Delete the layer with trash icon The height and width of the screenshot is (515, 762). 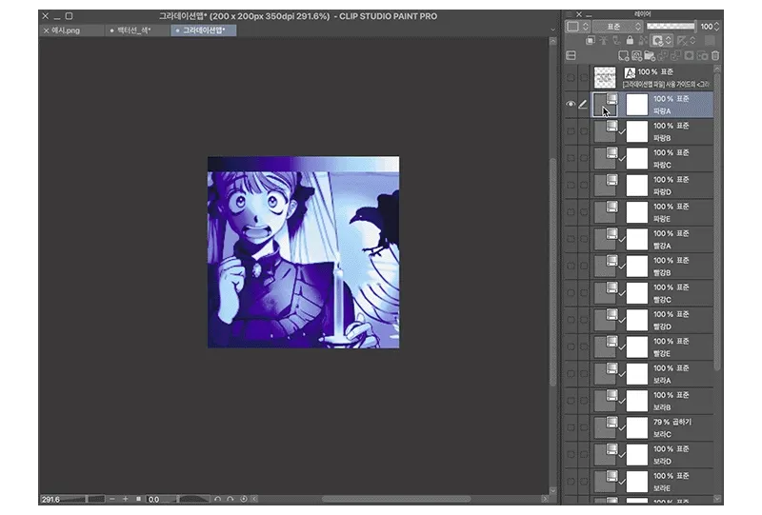(715, 56)
